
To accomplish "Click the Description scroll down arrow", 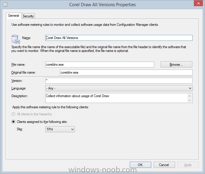I will (x=189, y=100).
